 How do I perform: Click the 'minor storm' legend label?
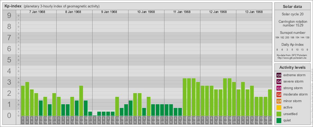click(292, 101)
